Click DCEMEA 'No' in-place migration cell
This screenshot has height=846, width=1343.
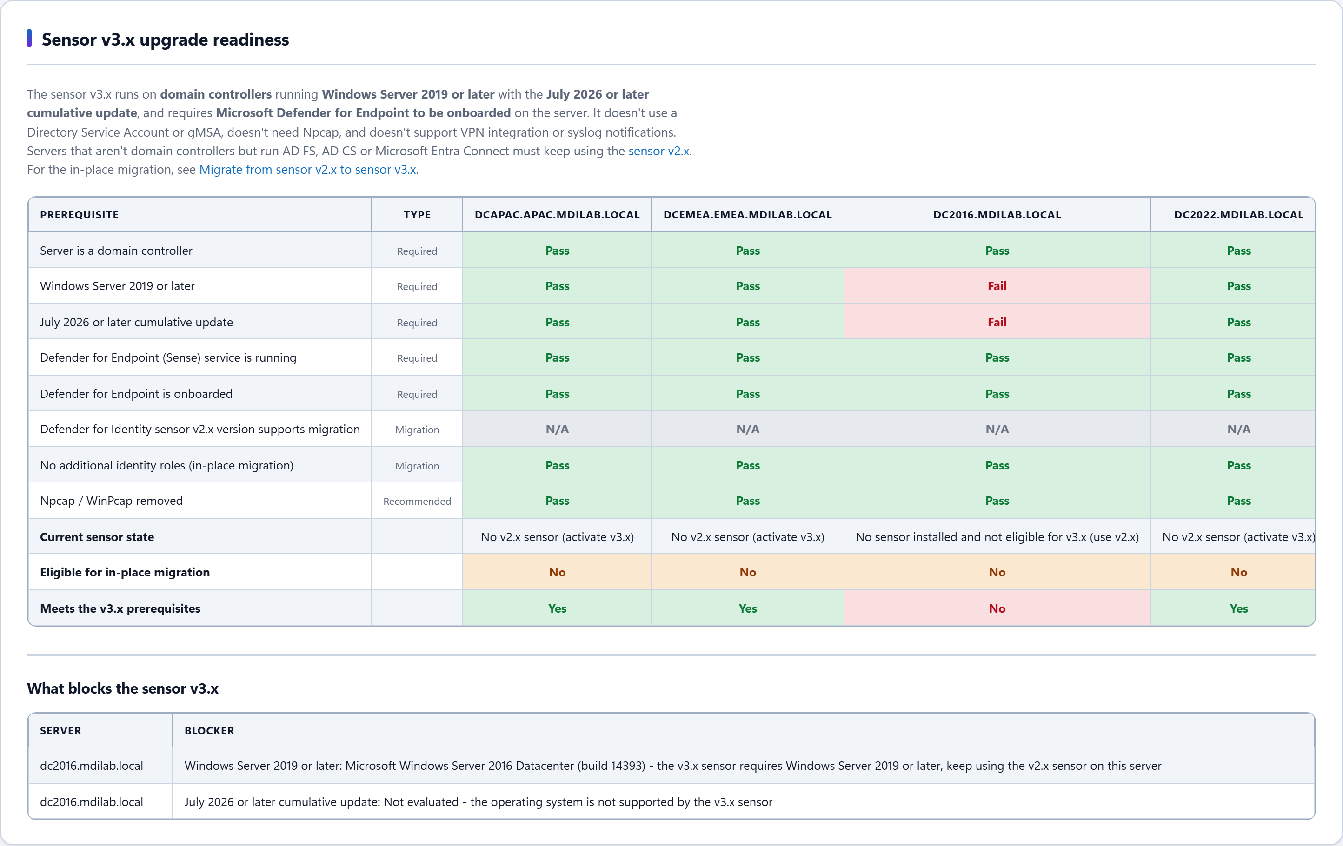(x=747, y=572)
